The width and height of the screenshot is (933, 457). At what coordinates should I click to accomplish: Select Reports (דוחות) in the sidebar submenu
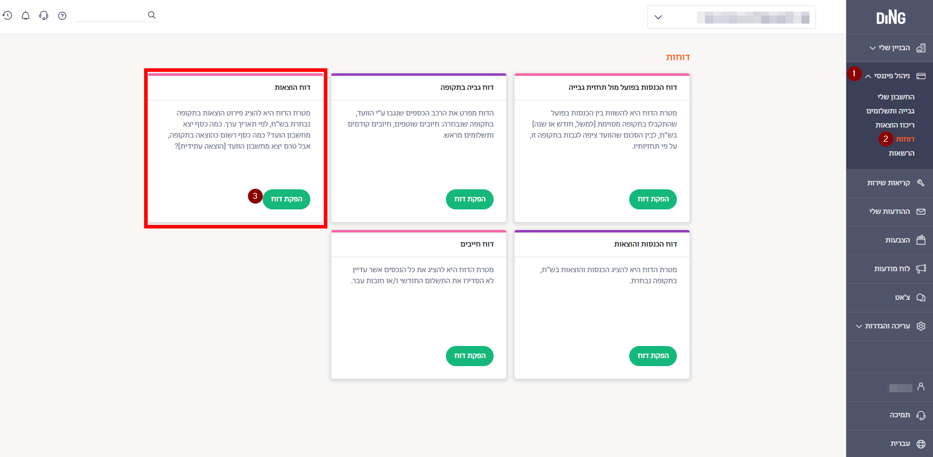click(x=905, y=139)
